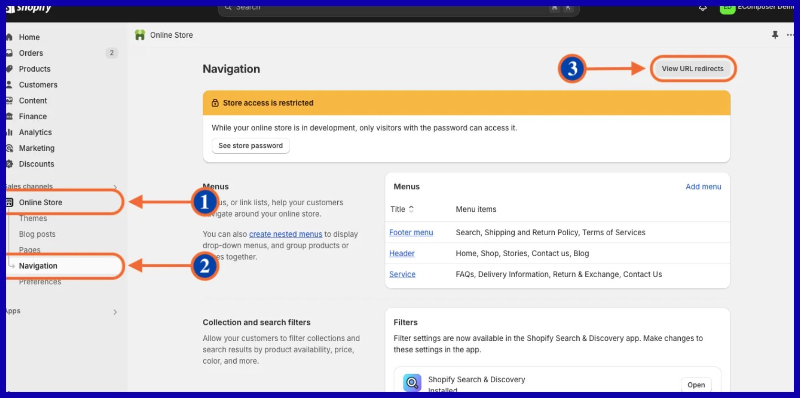The height and width of the screenshot is (398, 800).
Task: Open the Footer menu link
Action: pos(411,232)
